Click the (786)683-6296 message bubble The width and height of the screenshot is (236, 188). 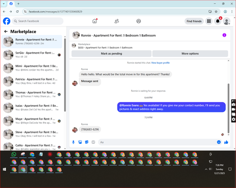point(90,129)
